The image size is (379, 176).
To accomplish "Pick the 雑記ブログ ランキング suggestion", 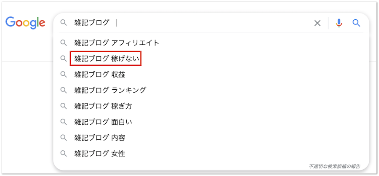I will pos(110,90).
